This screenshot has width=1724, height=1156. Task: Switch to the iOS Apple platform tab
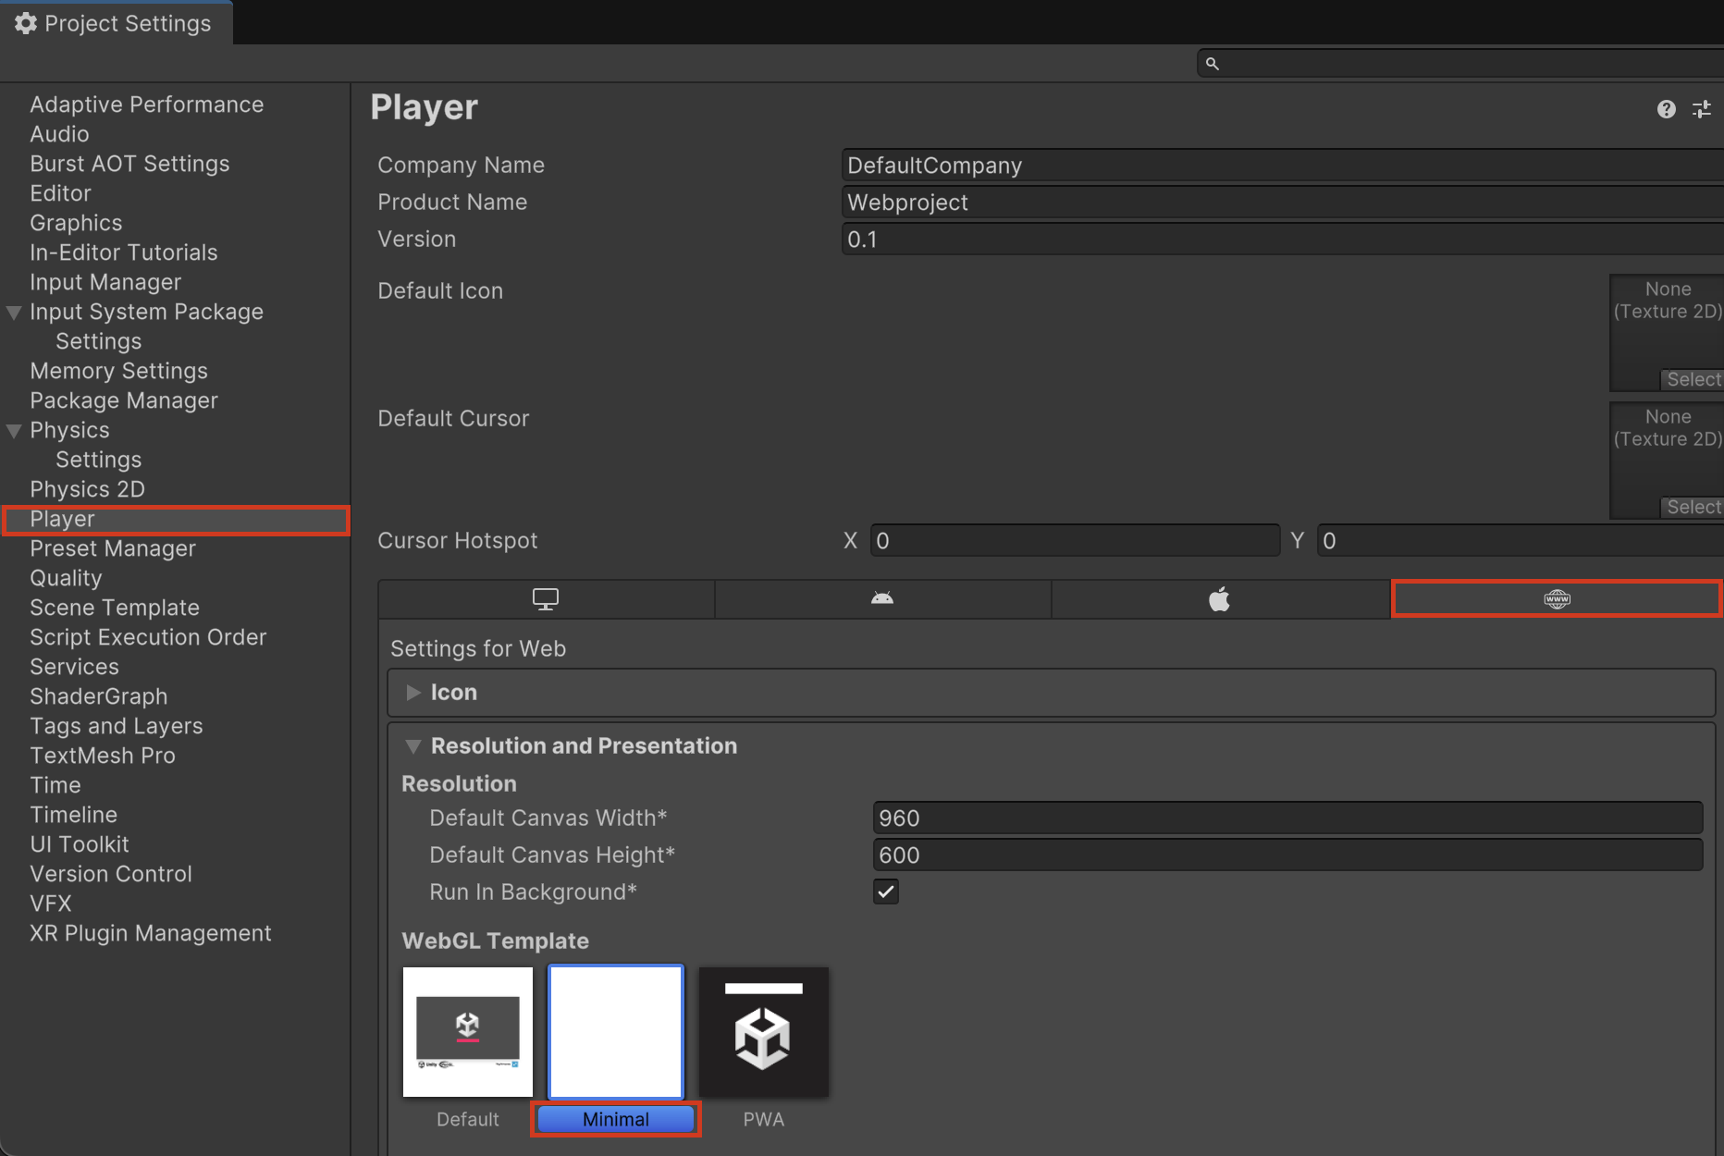(1219, 599)
